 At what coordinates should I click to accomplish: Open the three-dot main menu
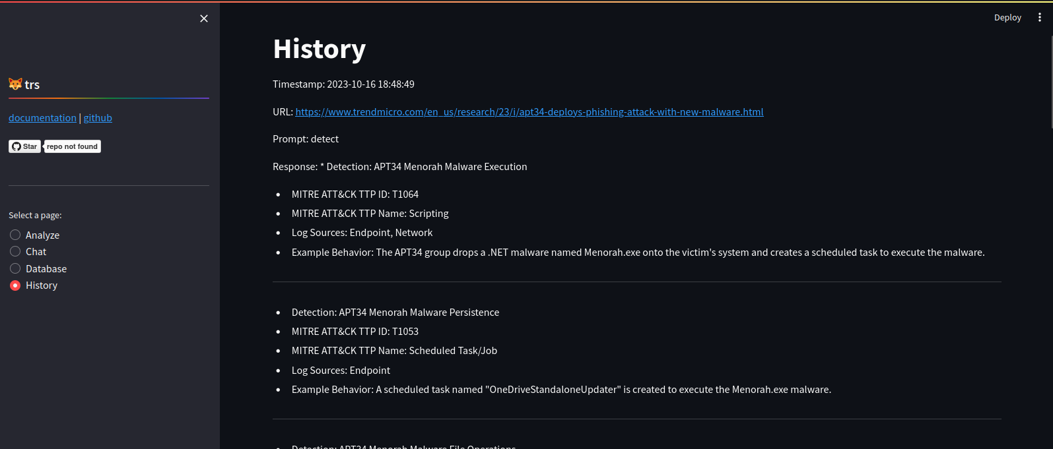[1039, 18]
